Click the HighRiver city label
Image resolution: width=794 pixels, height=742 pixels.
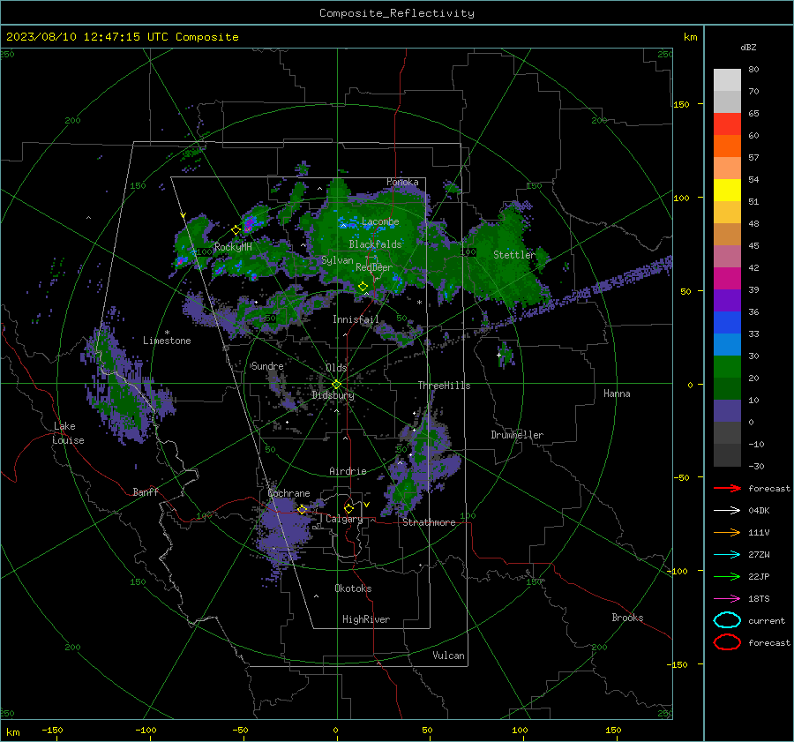(366, 619)
